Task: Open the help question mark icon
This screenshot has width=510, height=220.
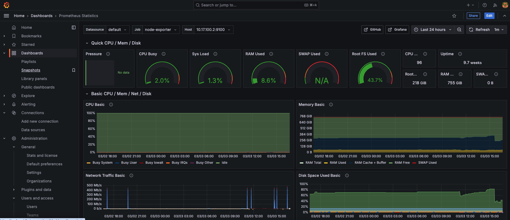Action: (x=485, y=5)
